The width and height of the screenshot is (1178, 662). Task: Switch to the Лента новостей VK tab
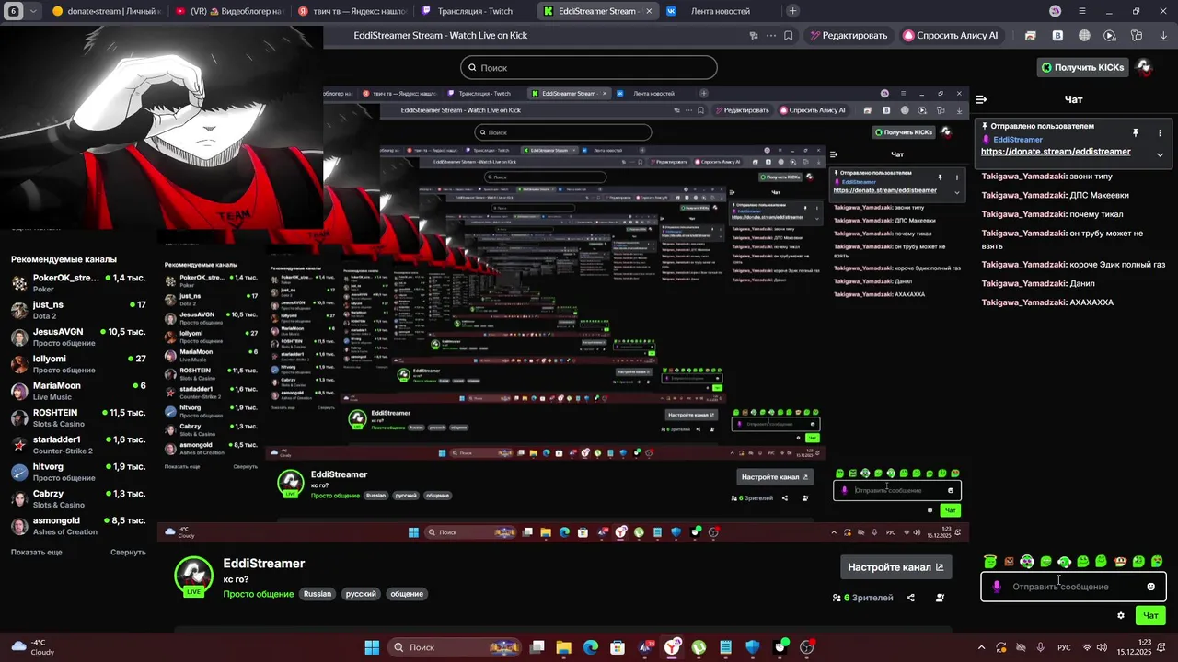(x=720, y=11)
